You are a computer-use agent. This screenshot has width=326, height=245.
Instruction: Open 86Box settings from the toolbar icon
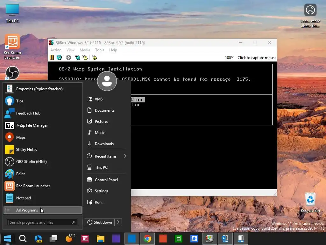click(94, 57)
